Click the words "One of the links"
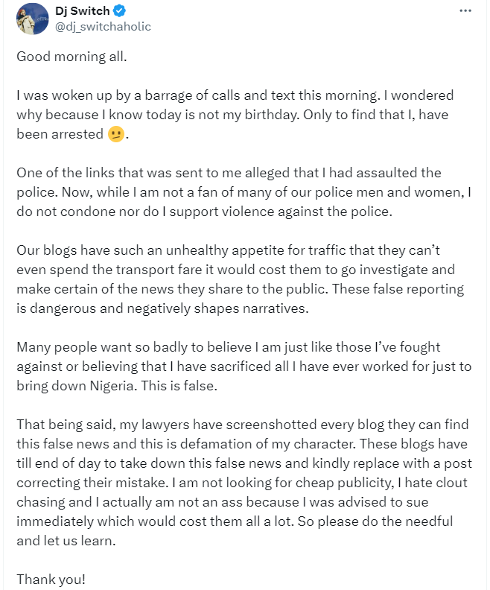490x590 pixels. 63,173
